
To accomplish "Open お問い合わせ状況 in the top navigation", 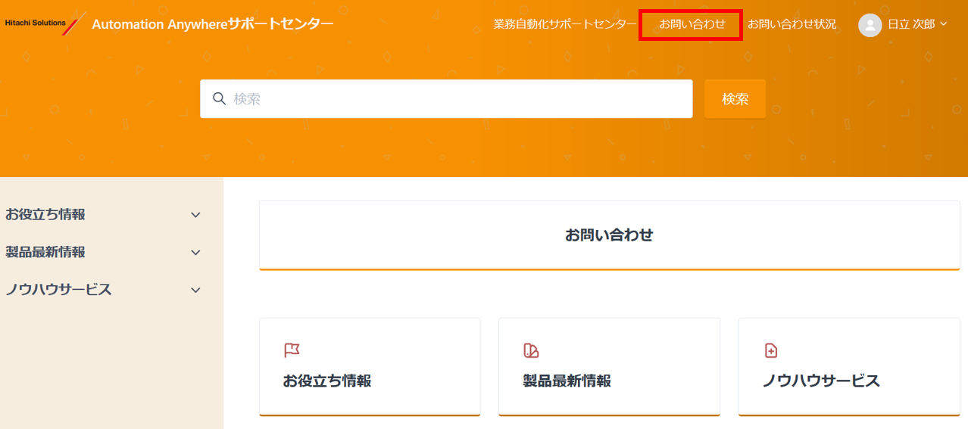I will tap(792, 24).
